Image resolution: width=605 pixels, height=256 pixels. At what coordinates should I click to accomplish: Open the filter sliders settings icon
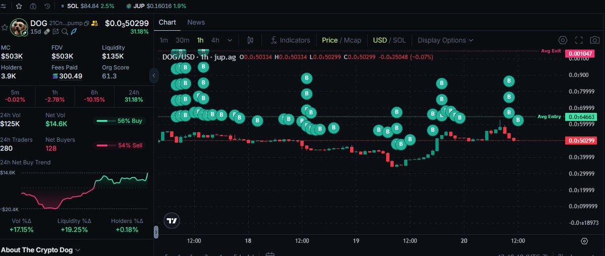pos(4,6)
